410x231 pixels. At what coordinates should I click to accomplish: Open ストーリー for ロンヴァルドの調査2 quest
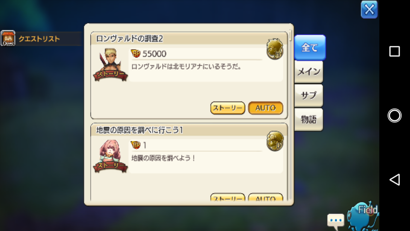[228, 108]
